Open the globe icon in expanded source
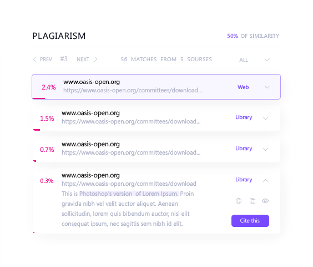This screenshot has height=267, width=313. [239, 201]
